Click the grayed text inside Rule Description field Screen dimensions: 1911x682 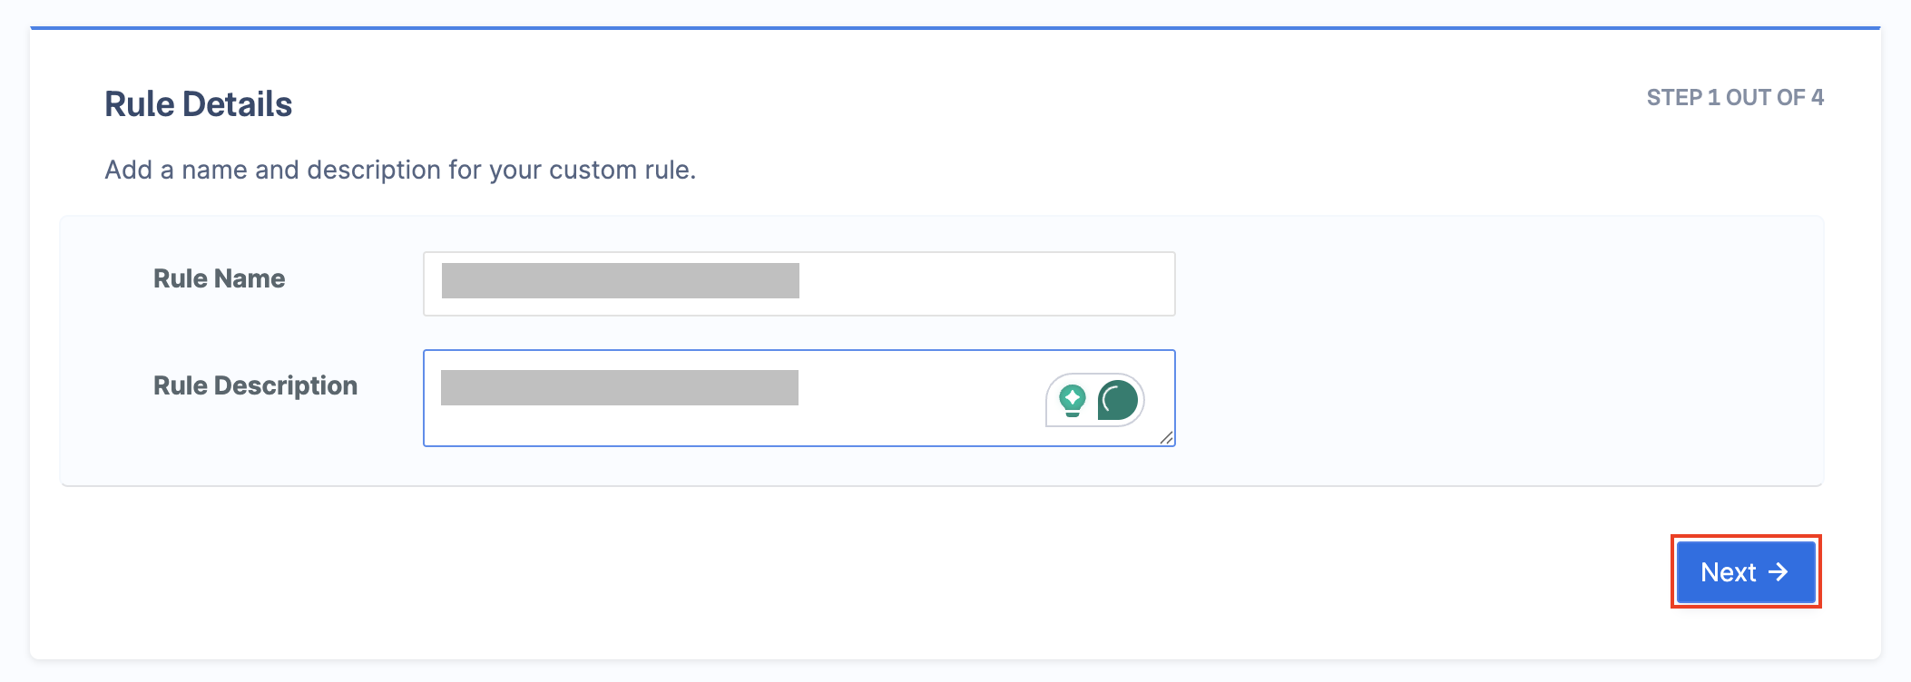click(620, 387)
